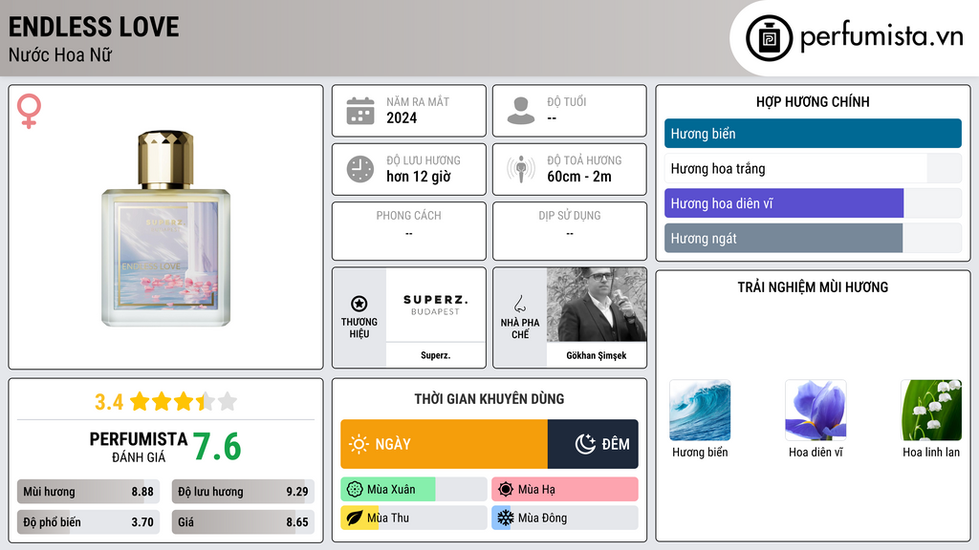This screenshot has width=979, height=550.
Task: Click the 7.6 Perfumista score
Action: [x=217, y=447]
